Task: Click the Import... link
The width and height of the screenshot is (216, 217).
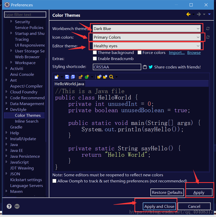Action: [177, 53]
